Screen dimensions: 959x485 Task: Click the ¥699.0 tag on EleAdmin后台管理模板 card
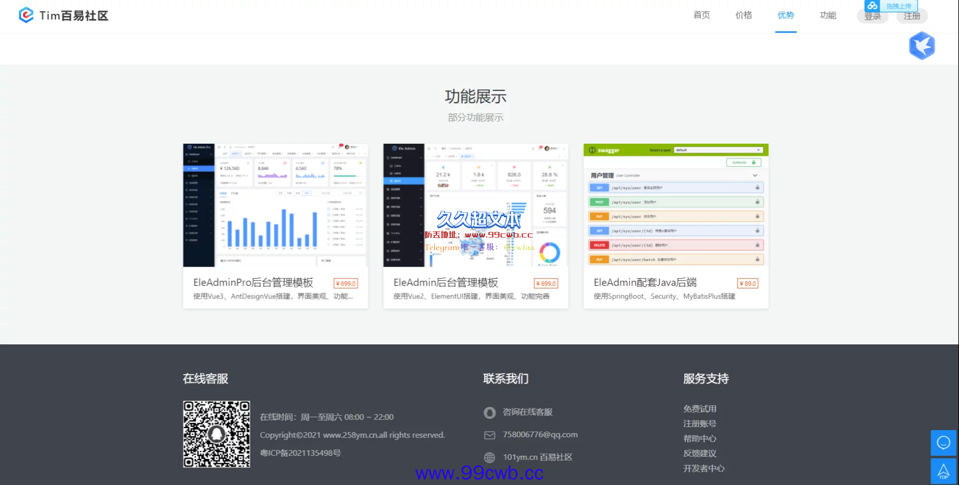click(x=546, y=283)
